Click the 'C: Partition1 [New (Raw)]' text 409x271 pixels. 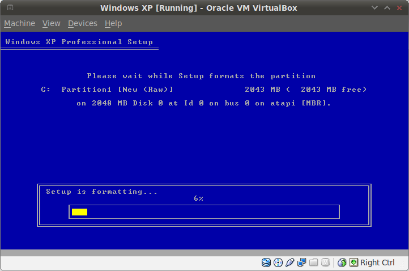click(107, 90)
